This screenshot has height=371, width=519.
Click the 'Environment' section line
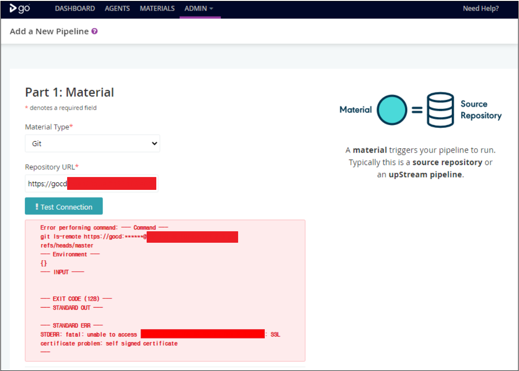(x=70, y=255)
